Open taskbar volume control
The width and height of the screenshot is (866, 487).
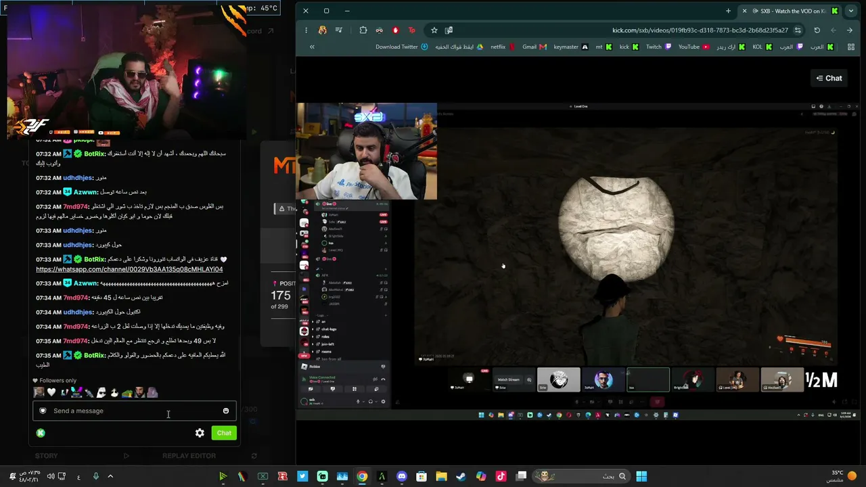[51, 477]
